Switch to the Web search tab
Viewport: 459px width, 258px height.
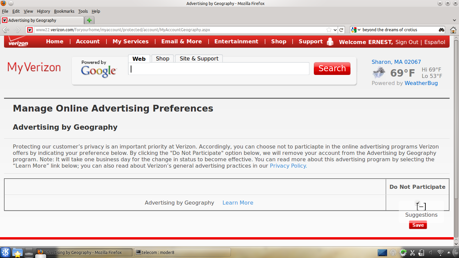(x=139, y=59)
